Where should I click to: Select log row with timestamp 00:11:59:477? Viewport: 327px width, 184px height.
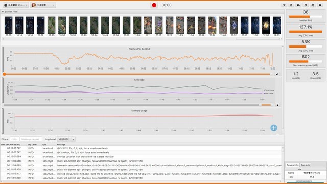tap(141, 174)
